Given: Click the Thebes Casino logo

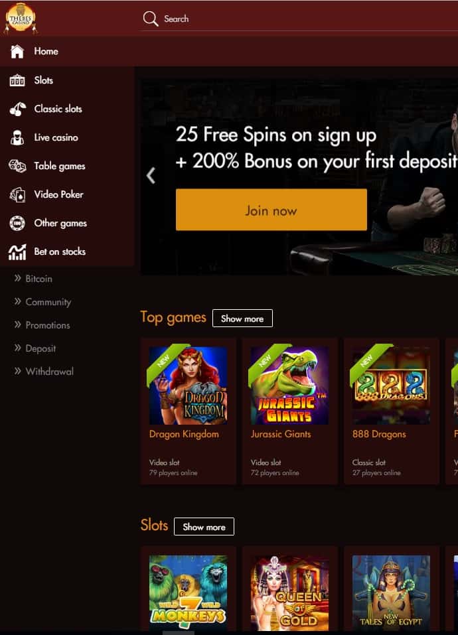Looking at the screenshot, I should click(21, 18).
